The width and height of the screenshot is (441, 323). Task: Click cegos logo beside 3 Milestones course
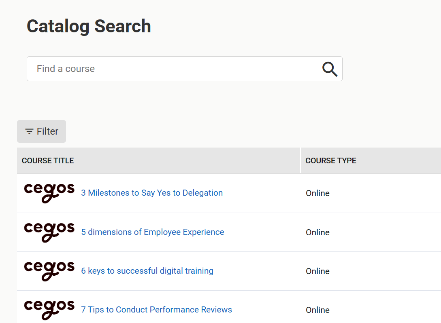[x=49, y=193]
